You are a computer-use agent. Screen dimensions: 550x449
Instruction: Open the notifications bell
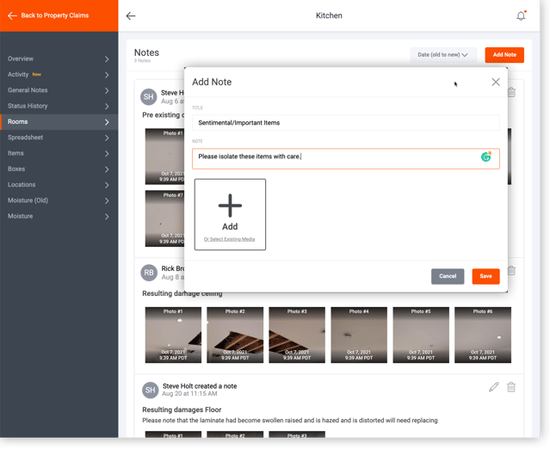[521, 15]
